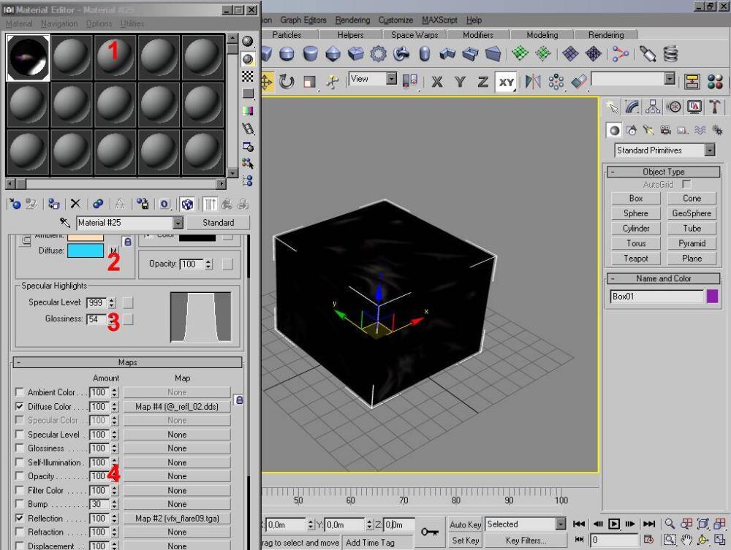Enable the Bump map checkbox
This screenshot has height=550, width=731.
click(x=20, y=504)
